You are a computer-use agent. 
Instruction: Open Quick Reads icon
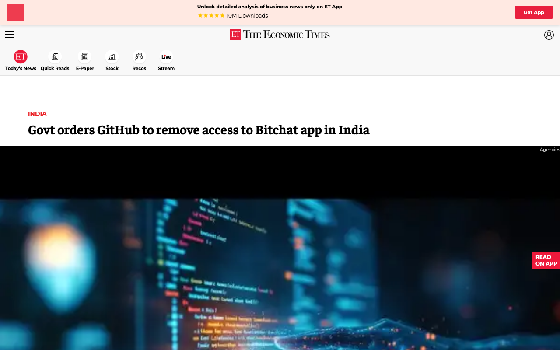pyautogui.click(x=55, y=57)
